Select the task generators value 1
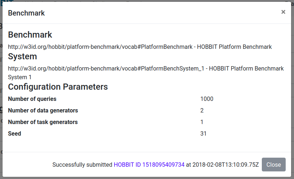This screenshot has width=294, height=179. tap(202, 122)
